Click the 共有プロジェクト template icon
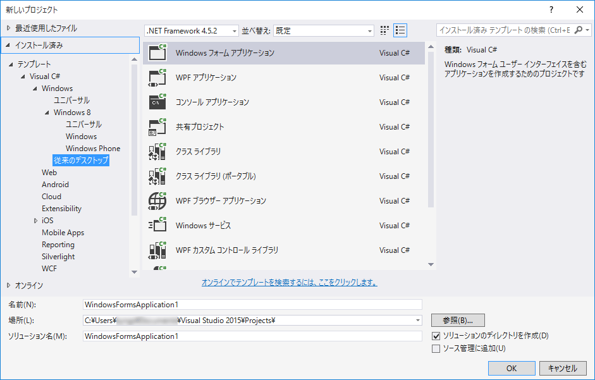 click(x=157, y=126)
